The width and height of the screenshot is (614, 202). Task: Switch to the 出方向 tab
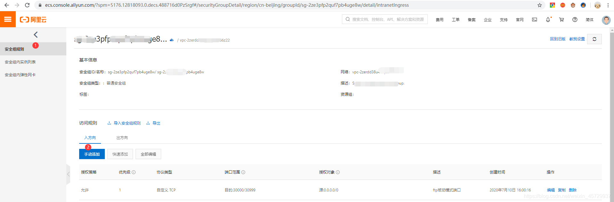click(122, 138)
